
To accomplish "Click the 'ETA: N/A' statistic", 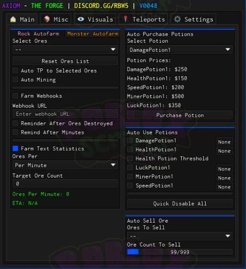I will (x=25, y=203).
